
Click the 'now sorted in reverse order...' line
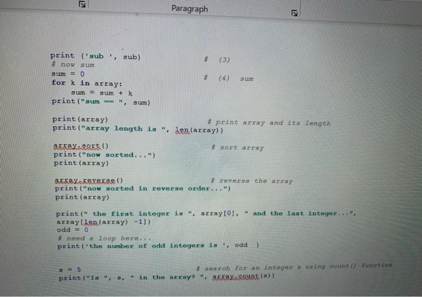pyautogui.click(x=143, y=189)
